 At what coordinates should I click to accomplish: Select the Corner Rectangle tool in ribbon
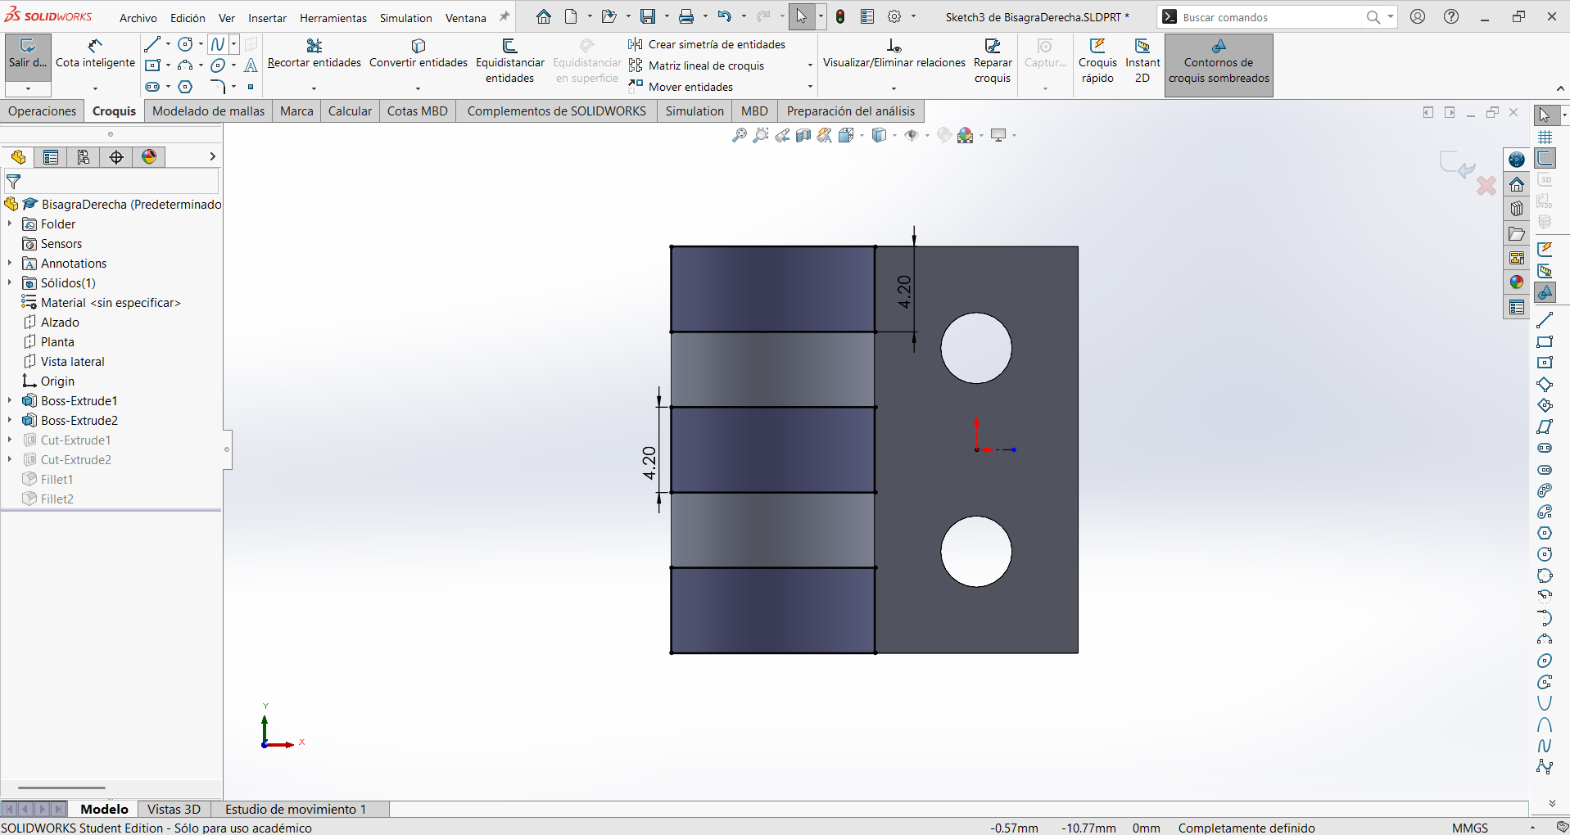(152, 65)
